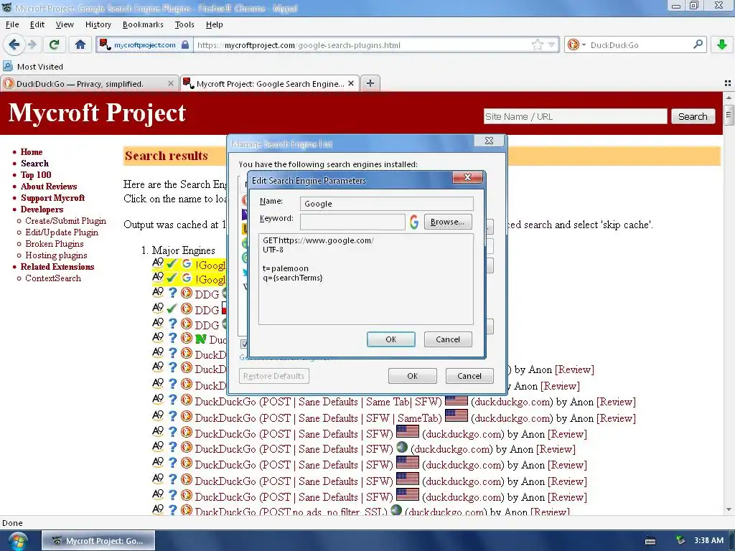
Task: Open a new tab with the plus button
Action: [x=370, y=83]
